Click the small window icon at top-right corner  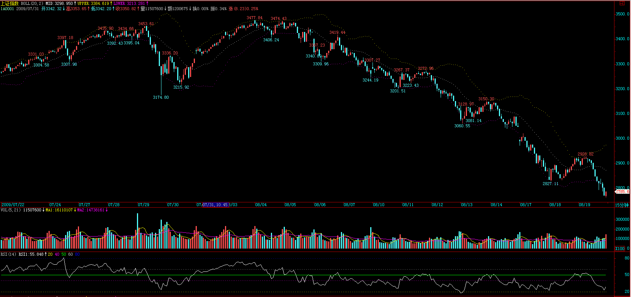click(622, 3)
